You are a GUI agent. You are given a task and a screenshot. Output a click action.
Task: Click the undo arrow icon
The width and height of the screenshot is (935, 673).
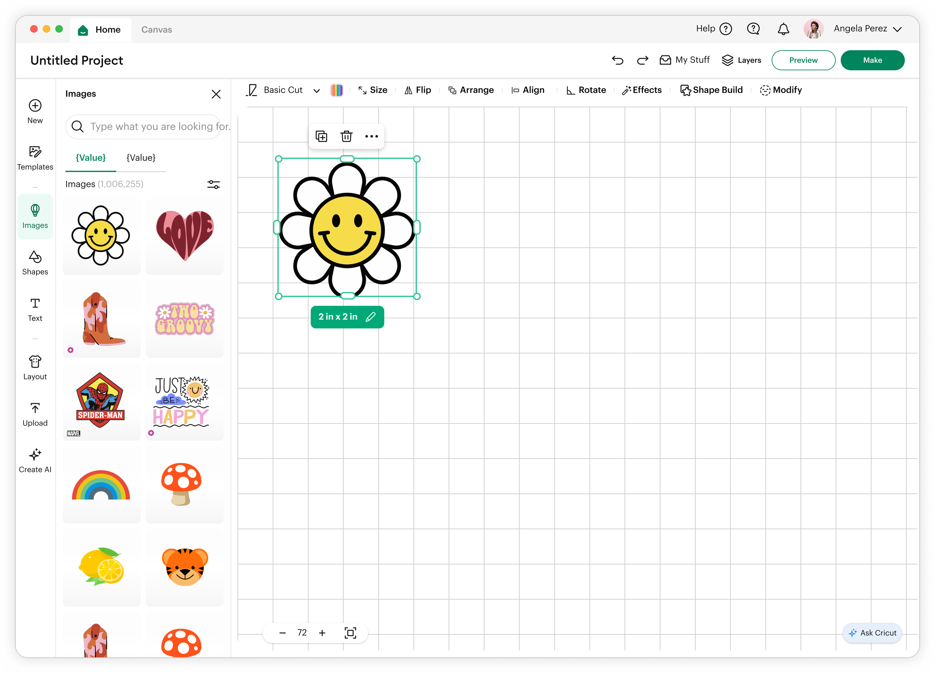[617, 60]
